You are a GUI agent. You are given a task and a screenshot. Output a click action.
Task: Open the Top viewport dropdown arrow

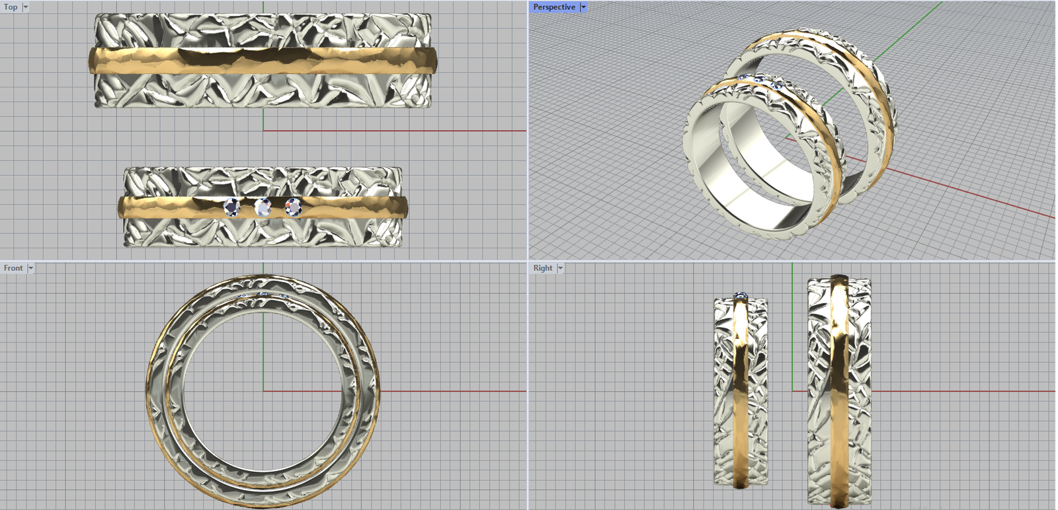[x=26, y=7]
